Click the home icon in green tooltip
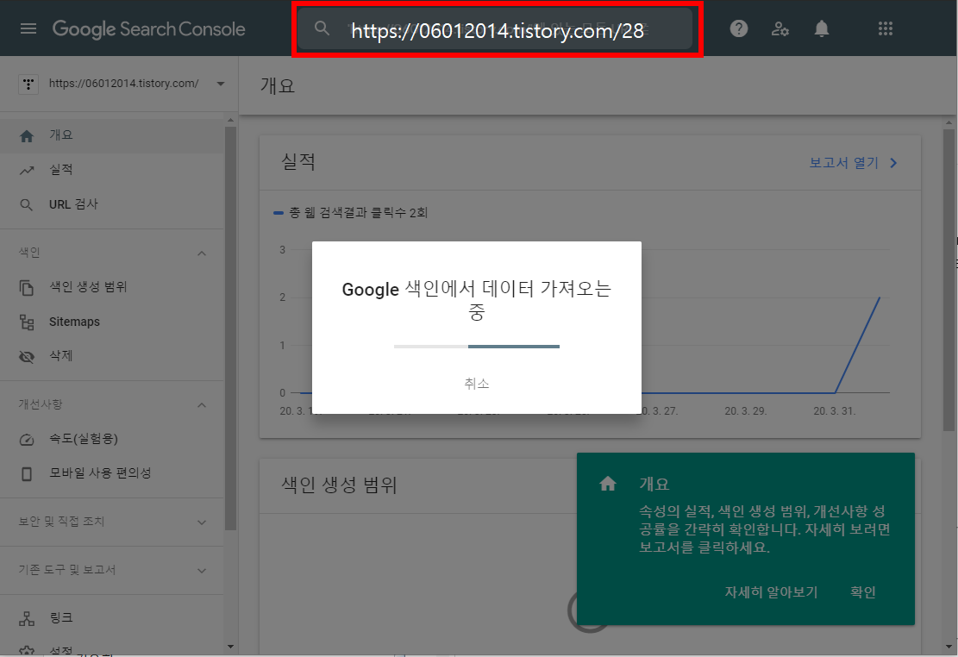This screenshot has height=657, width=958. pyautogui.click(x=607, y=484)
